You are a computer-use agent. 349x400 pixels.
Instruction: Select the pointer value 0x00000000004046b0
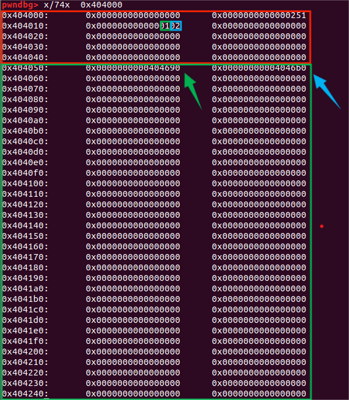coord(259,68)
